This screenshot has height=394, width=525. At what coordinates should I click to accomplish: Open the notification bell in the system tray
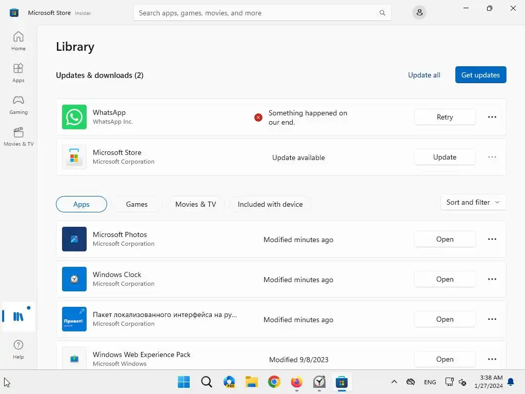pos(511,382)
